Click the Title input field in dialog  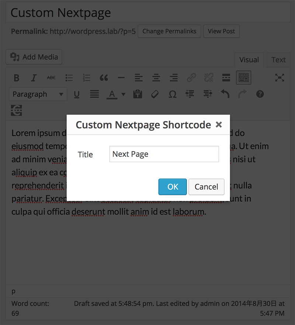click(164, 154)
